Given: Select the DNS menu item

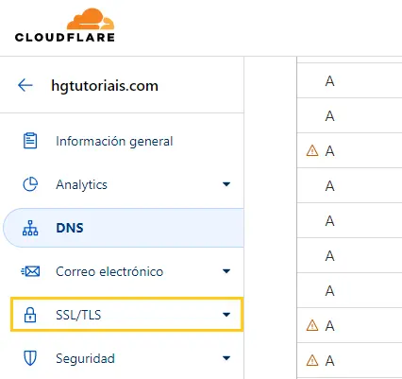Looking at the screenshot, I should [124, 228].
